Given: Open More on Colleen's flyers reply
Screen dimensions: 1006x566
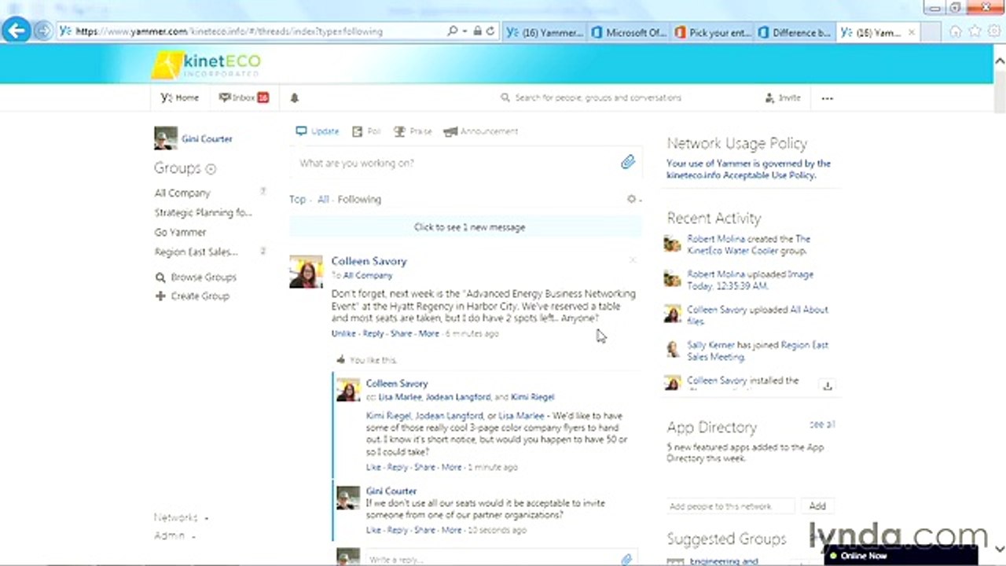Looking at the screenshot, I should point(452,468).
